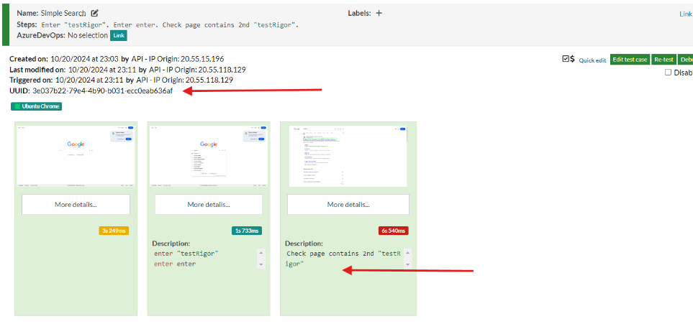Click the 3s 249ms duration badge
The height and width of the screenshot is (324, 693).
tap(114, 231)
